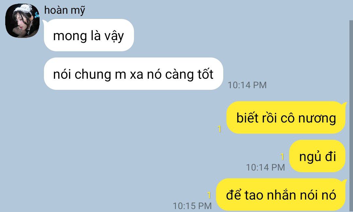Click the chat scrollbar on the right edge
The height and width of the screenshot is (212, 353).
[x=351, y=116]
